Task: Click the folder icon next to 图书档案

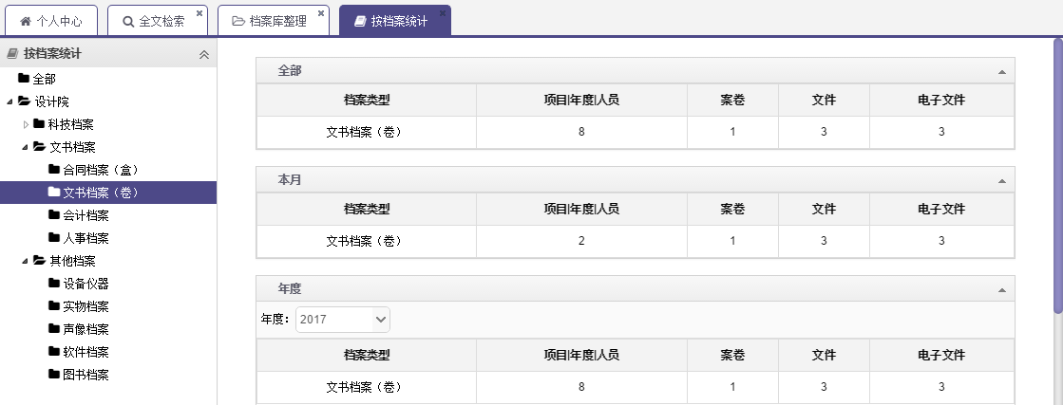Action: tap(54, 375)
